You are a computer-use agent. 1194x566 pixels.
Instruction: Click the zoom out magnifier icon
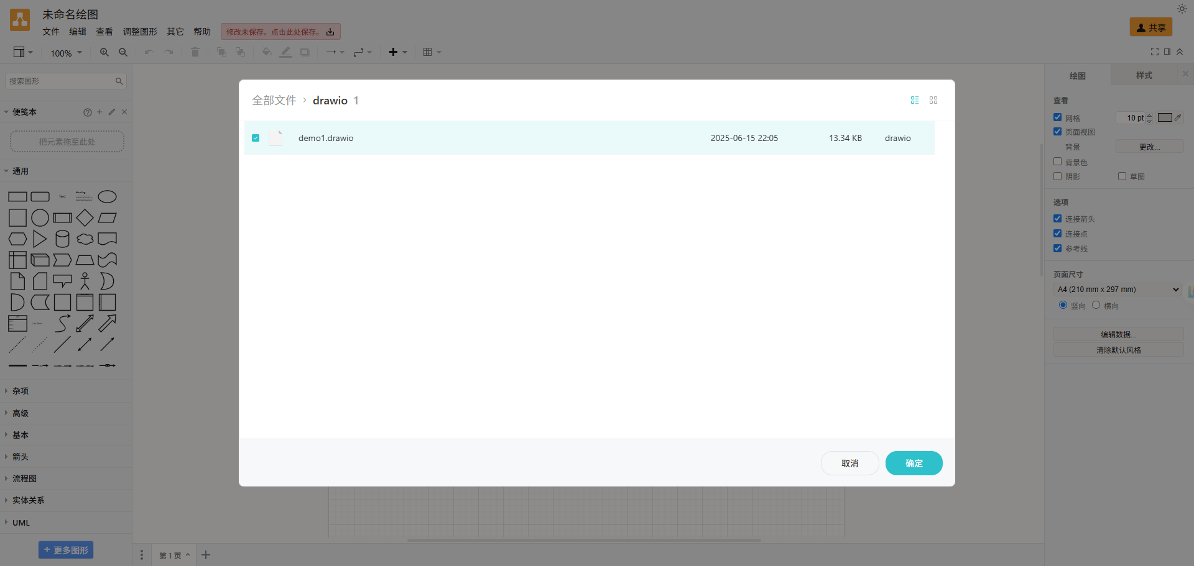(x=123, y=52)
